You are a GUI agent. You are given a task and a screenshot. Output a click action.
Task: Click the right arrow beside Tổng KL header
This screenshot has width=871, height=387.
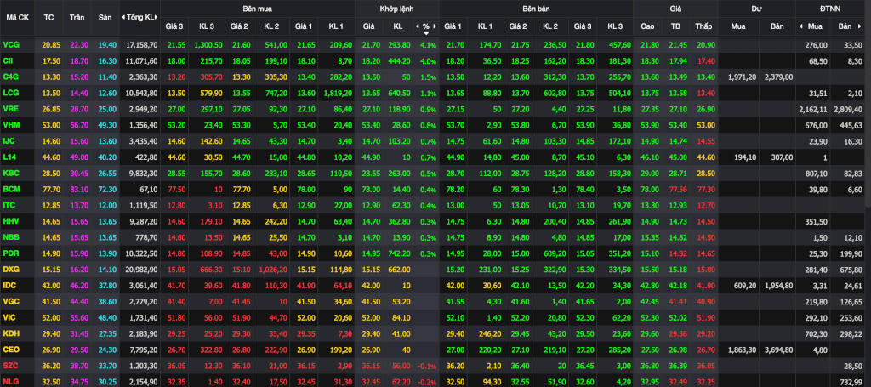click(x=157, y=17)
